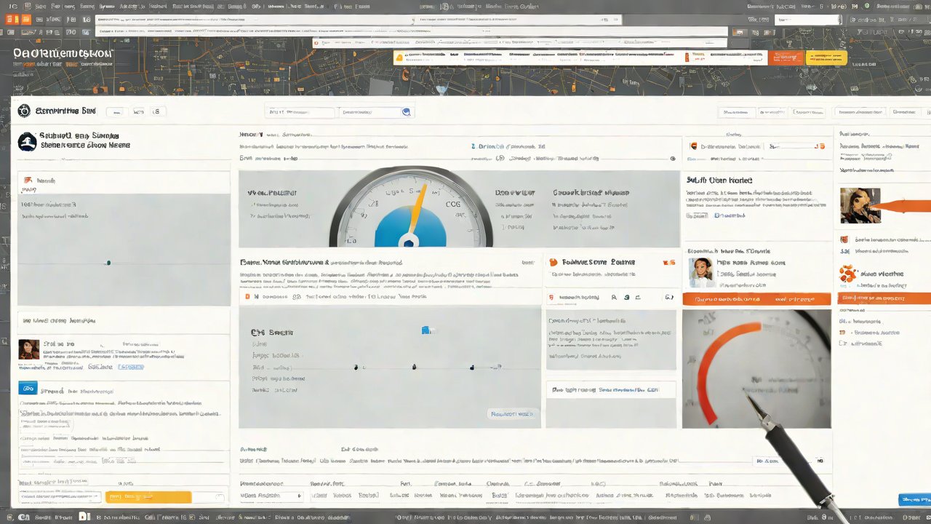Click the yellow button at bottom-left
This screenshot has width=931, height=524.
[x=148, y=497]
